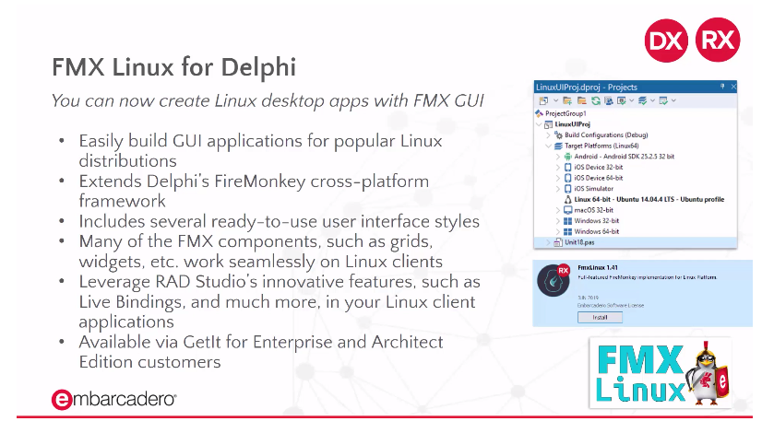Click the Linux penguin icon in the tree

pyautogui.click(x=567, y=199)
